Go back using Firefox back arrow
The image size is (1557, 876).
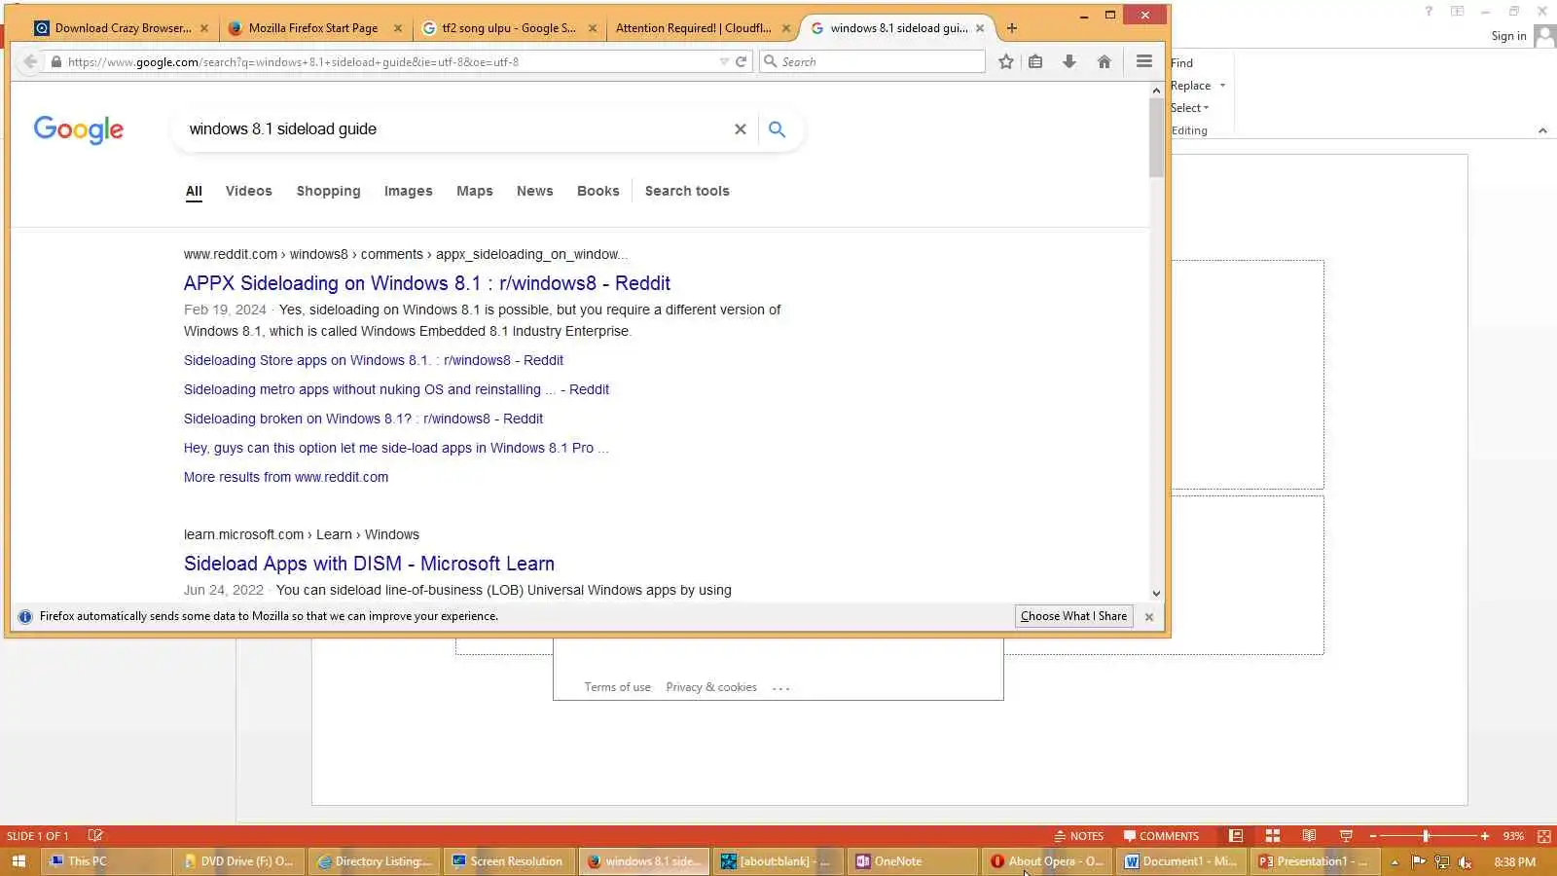(x=30, y=61)
